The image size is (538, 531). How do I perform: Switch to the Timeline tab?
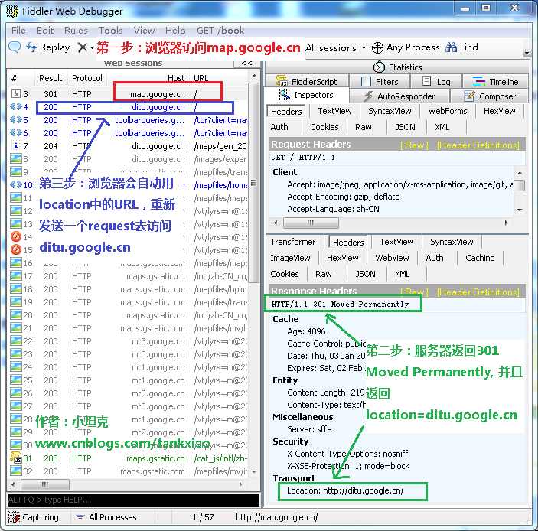(495, 82)
